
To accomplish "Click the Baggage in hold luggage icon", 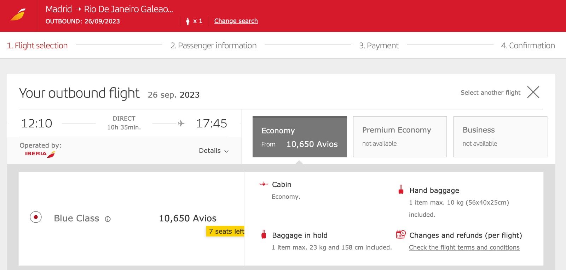I will [x=264, y=235].
